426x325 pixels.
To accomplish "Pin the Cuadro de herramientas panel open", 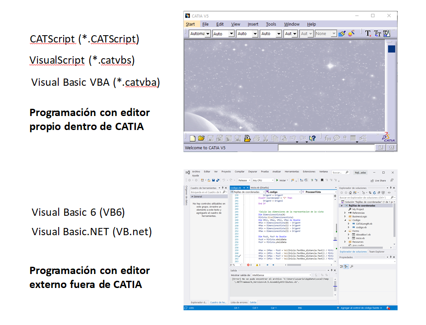I will pos(222,187).
